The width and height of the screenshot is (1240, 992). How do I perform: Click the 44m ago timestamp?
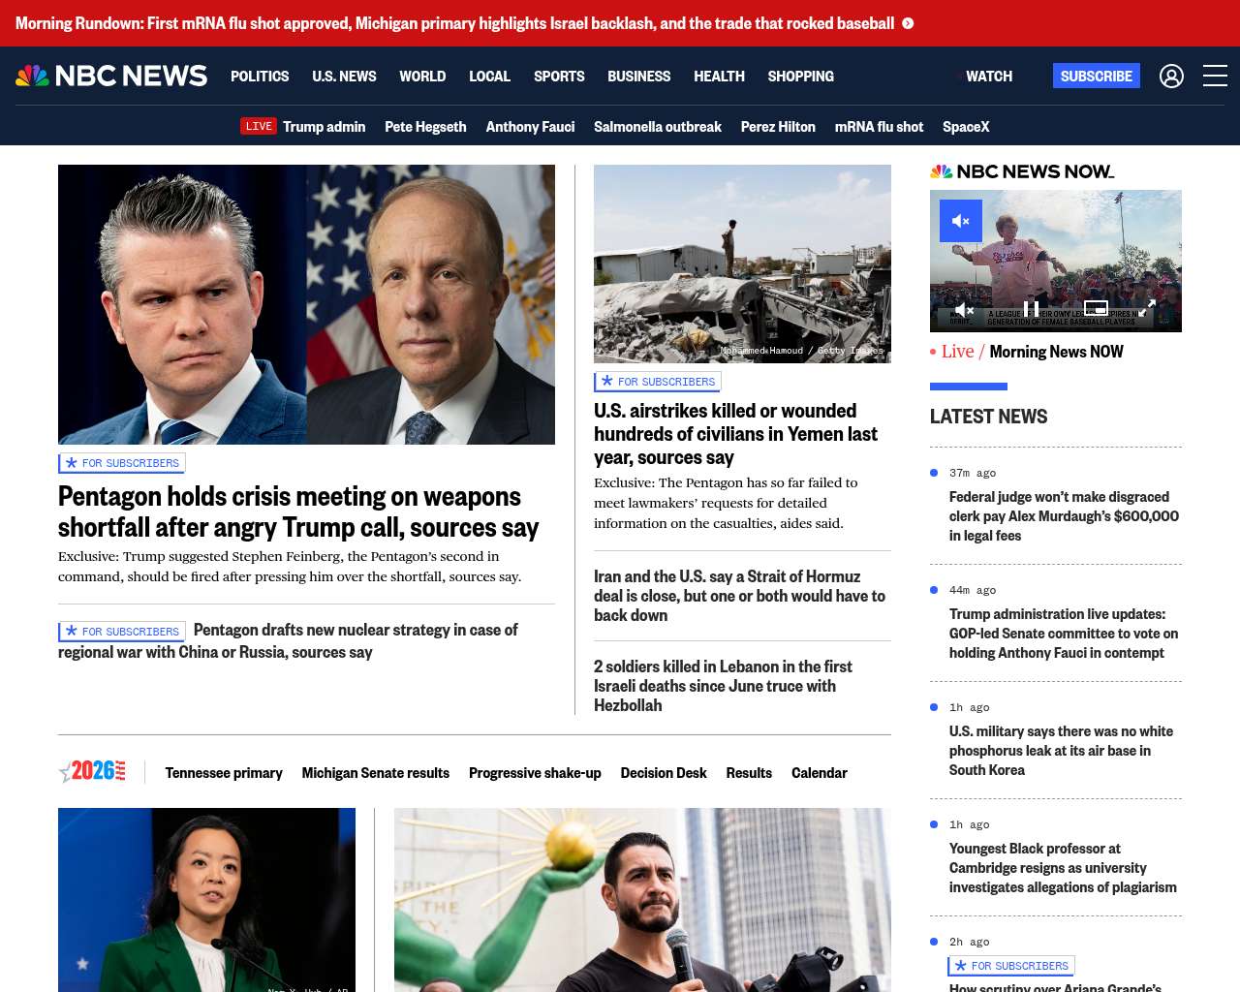coord(973,590)
